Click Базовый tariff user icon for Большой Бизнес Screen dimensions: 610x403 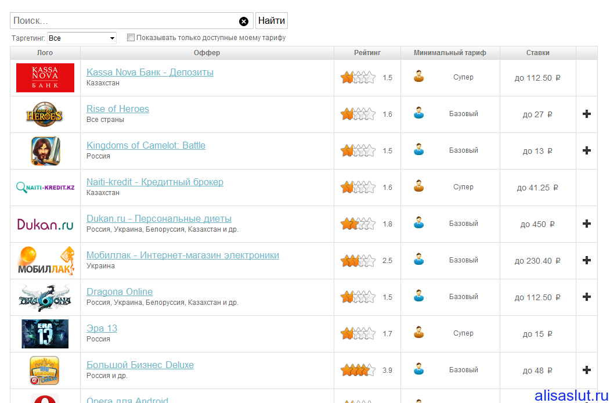click(x=419, y=369)
